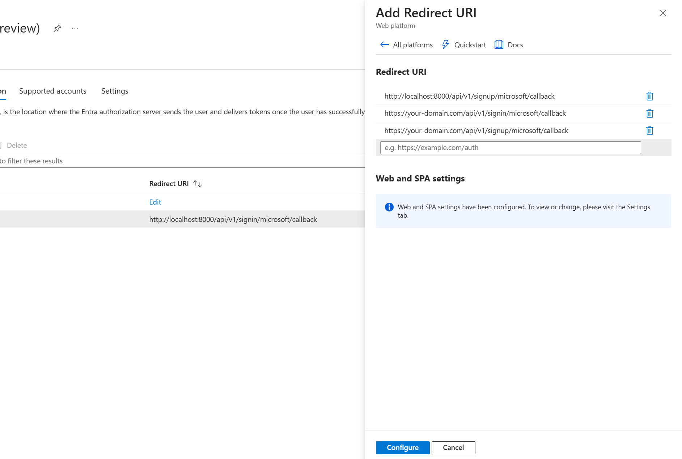Open the more options ellipsis menu
The width and height of the screenshot is (682, 459).
click(x=75, y=28)
